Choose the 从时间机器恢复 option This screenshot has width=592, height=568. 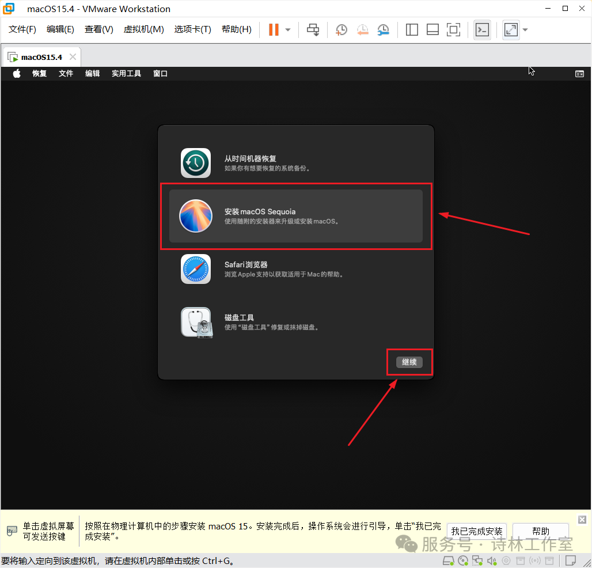[295, 163]
